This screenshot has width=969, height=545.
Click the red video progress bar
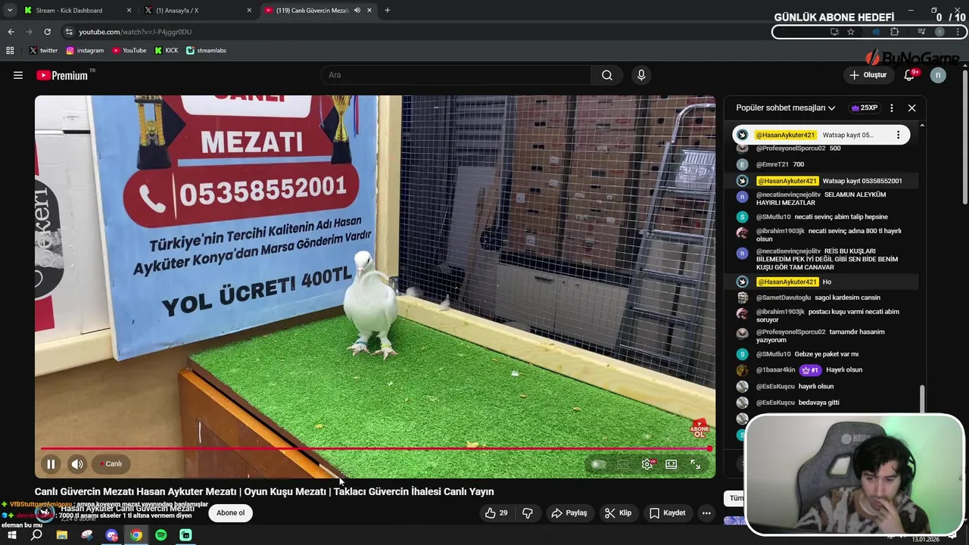click(x=375, y=449)
